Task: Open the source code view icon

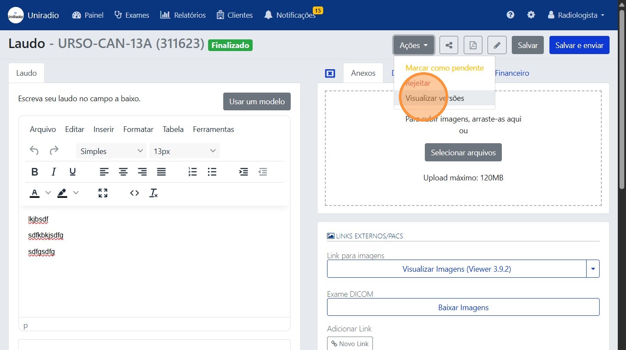Action: click(x=135, y=193)
